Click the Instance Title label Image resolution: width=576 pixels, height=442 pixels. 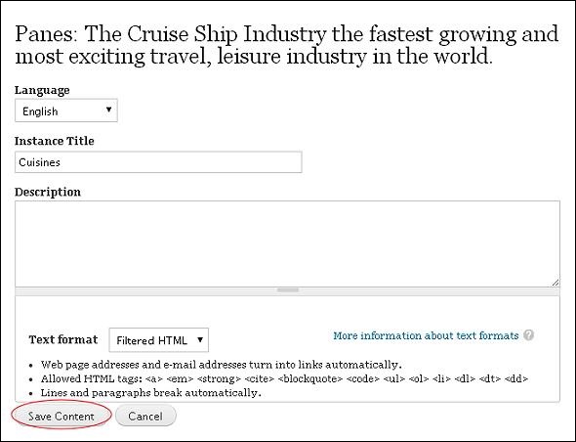point(54,141)
